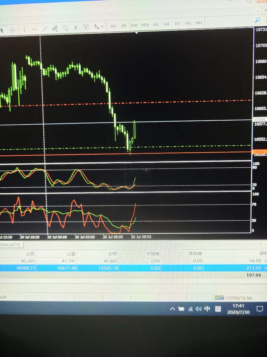The width and height of the screenshot is (267, 357).
Task: Click the 30 Jul 00:00 time label
Action: (57, 237)
